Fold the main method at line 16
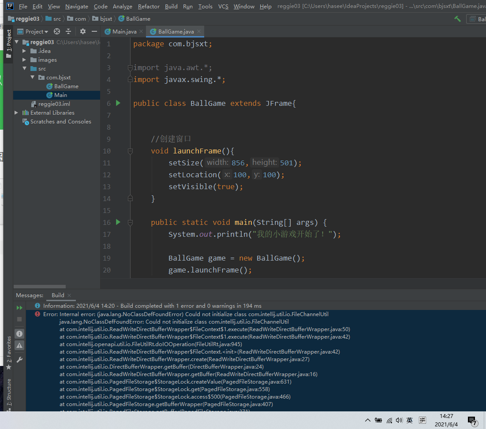The image size is (486, 429). (x=130, y=222)
